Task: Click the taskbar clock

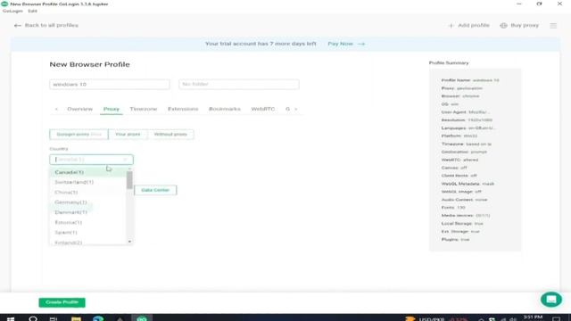Action: point(534,318)
